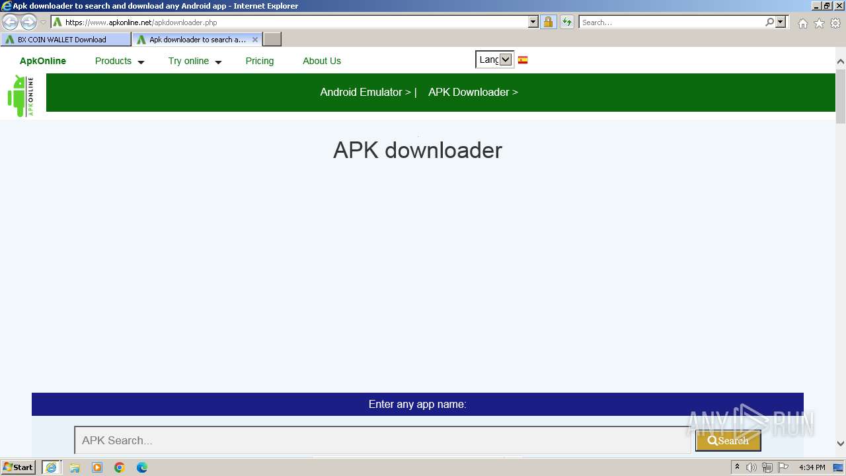This screenshot has height=476, width=846.
Task: Click the APK downloader heading
Action: 418,150
